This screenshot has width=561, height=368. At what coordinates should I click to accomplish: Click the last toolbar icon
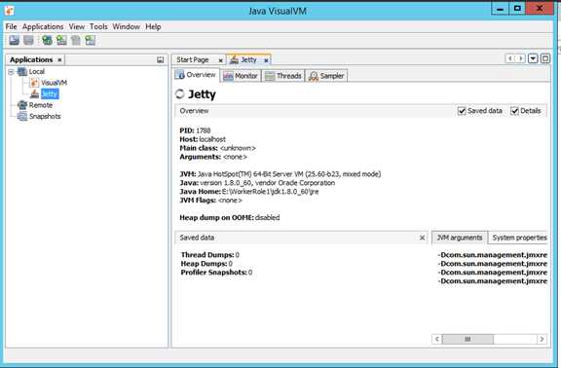click(x=91, y=40)
